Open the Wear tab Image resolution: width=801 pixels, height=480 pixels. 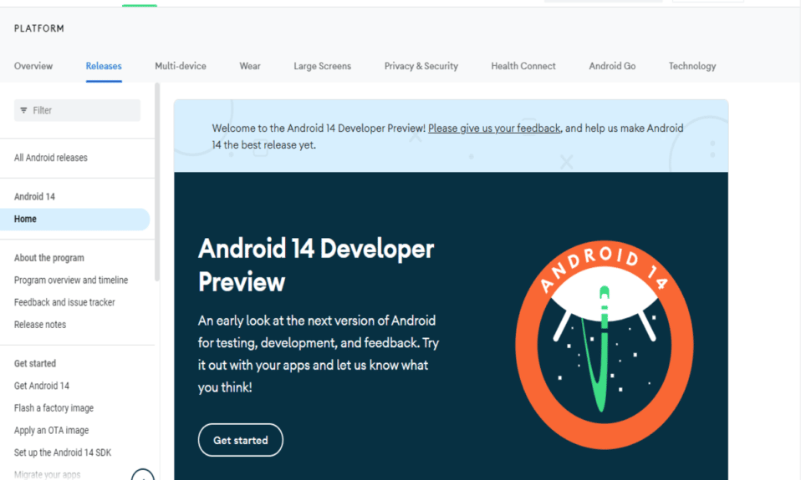coord(250,66)
